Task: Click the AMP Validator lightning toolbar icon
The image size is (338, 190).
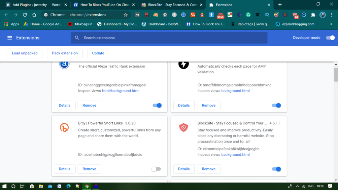Action: click(x=174, y=15)
